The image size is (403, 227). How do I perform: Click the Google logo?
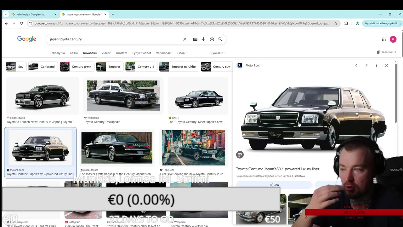click(x=27, y=39)
